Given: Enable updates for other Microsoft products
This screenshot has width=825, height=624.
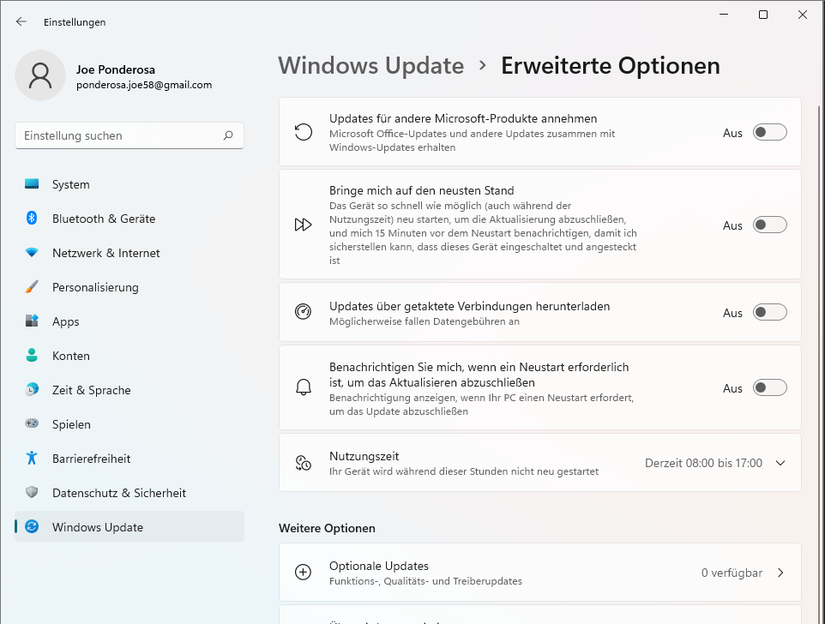Looking at the screenshot, I should point(769,133).
